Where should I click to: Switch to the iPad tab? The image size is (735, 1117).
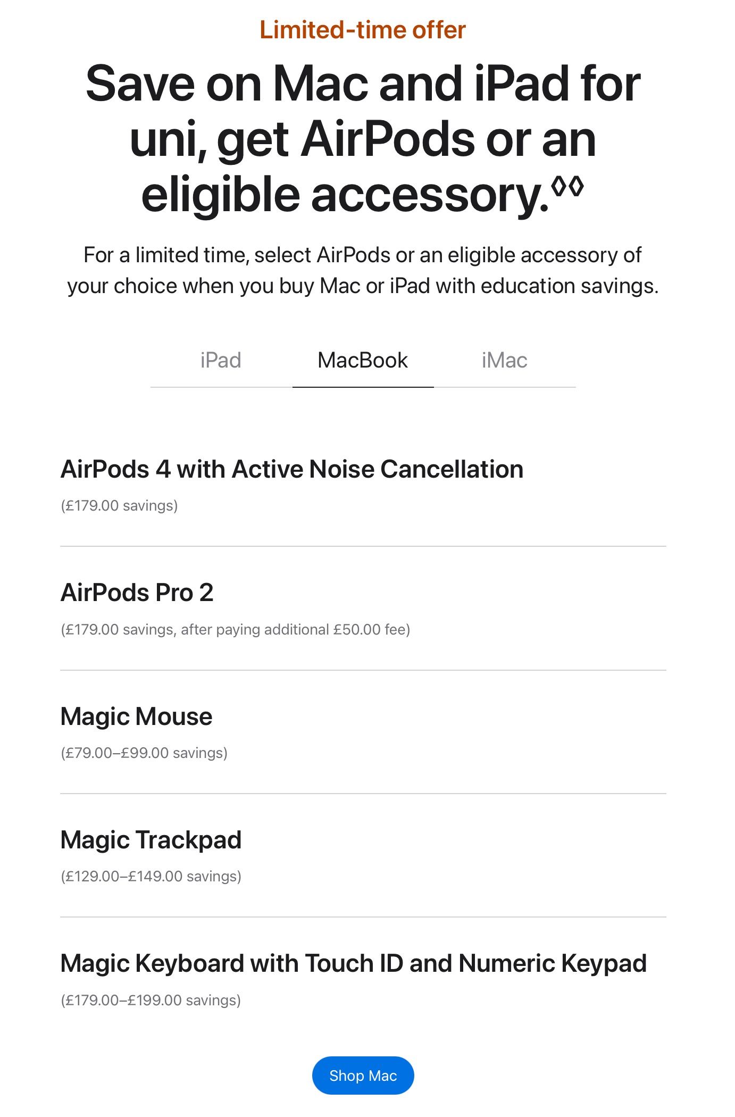[221, 361]
